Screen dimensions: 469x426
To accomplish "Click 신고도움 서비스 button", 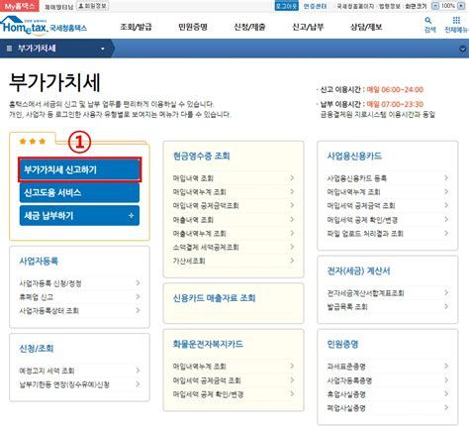I will point(79,192).
